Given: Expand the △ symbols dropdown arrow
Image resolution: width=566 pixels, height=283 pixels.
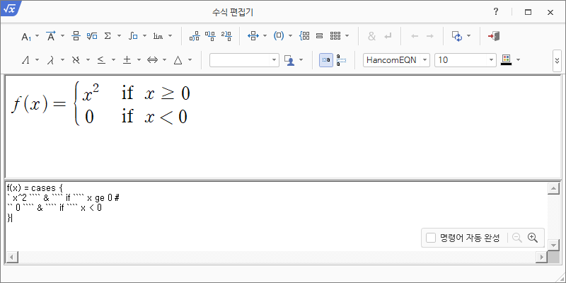Looking at the screenshot, I should point(190,60).
